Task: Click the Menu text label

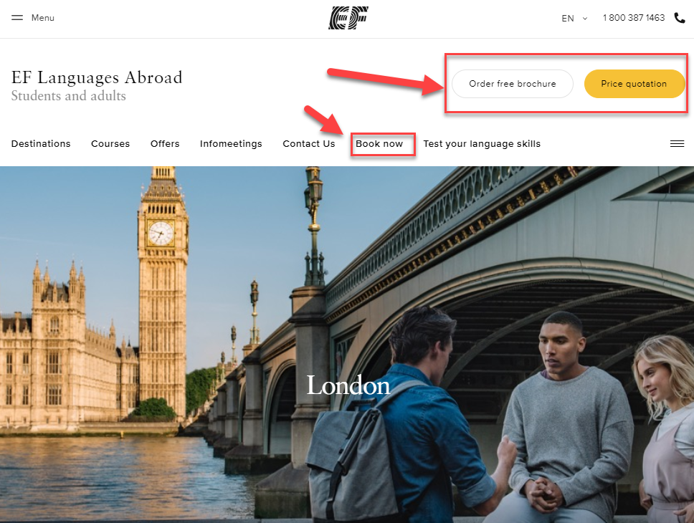Action: [43, 18]
